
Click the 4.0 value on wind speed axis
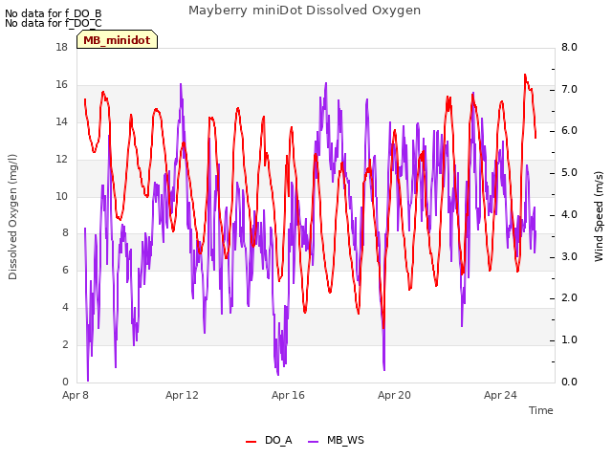pos(569,214)
